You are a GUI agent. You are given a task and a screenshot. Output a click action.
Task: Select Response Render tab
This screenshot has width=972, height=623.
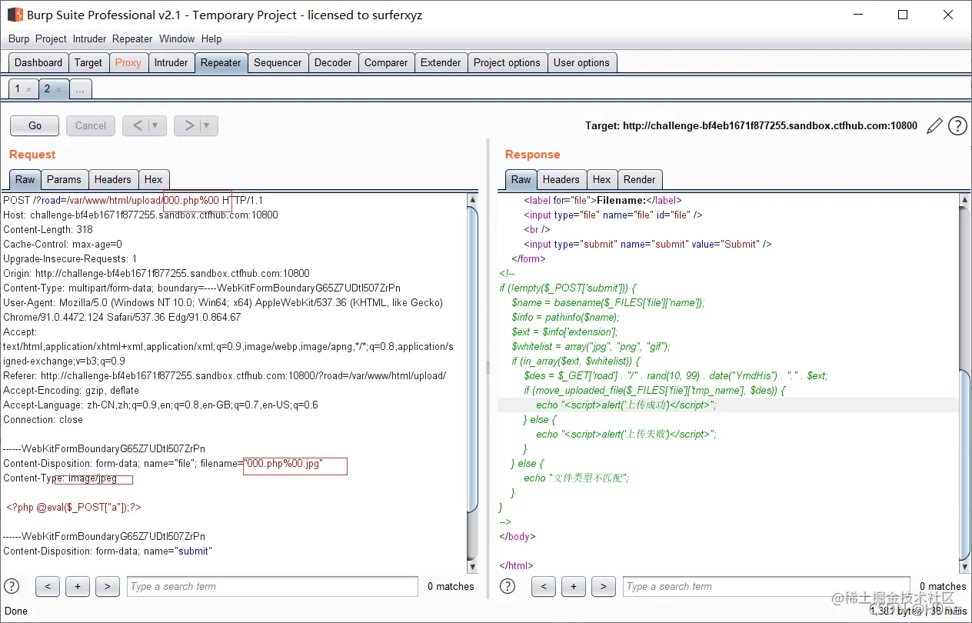point(640,179)
